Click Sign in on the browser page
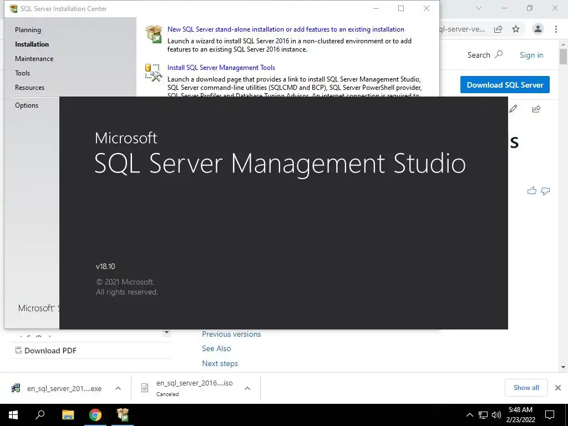This screenshot has height=426, width=568. coord(531,55)
